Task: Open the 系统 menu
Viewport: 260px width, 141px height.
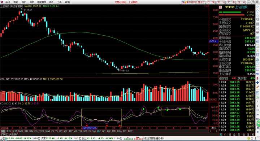Action: click(x=8, y=2)
